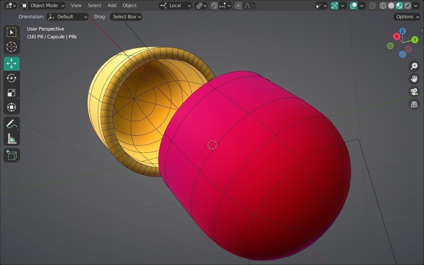Pick the Scale tool
This screenshot has width=424, height=265.
(12, 93)
